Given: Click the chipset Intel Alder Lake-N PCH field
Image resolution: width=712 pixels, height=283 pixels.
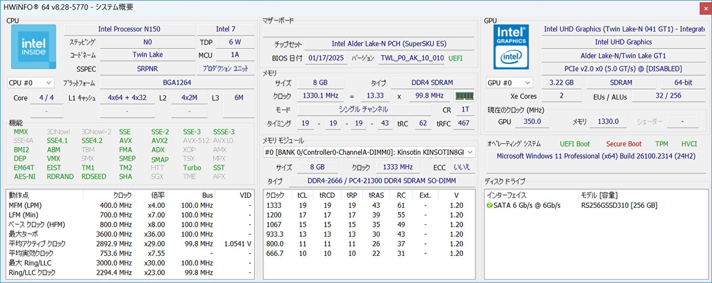Looking at the screenshot, I should point(389,44).
